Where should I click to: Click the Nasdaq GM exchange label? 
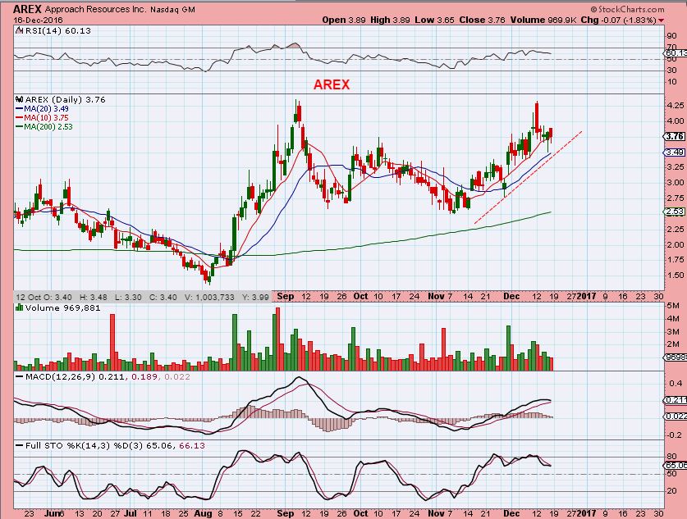point(172,9)
